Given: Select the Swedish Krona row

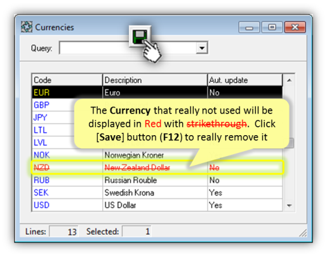Looking at the screenshot, I should coord(157,193).
